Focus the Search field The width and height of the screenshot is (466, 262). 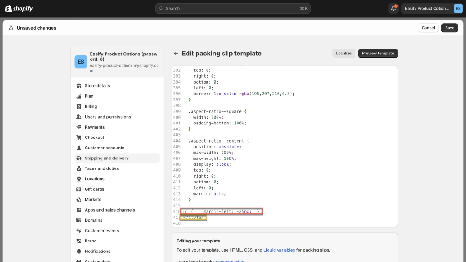click(233, 9)
